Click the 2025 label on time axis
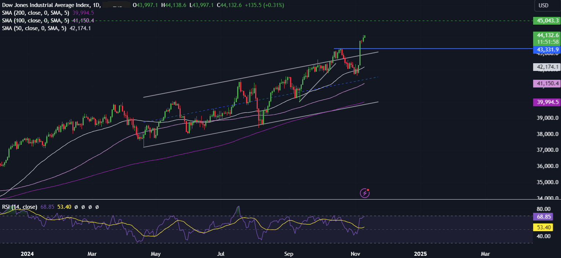Image resolution: width=561 pixels, height=258 pixels. tap(420, 254)
